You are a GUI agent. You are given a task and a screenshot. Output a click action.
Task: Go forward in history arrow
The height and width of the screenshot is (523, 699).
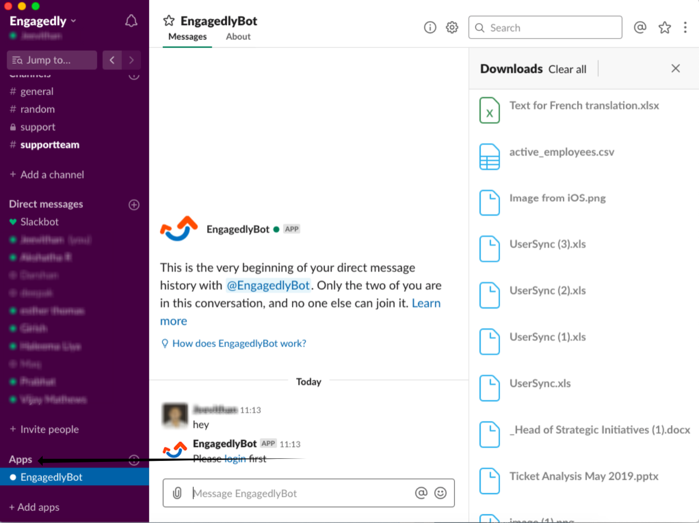pos(132,60)
